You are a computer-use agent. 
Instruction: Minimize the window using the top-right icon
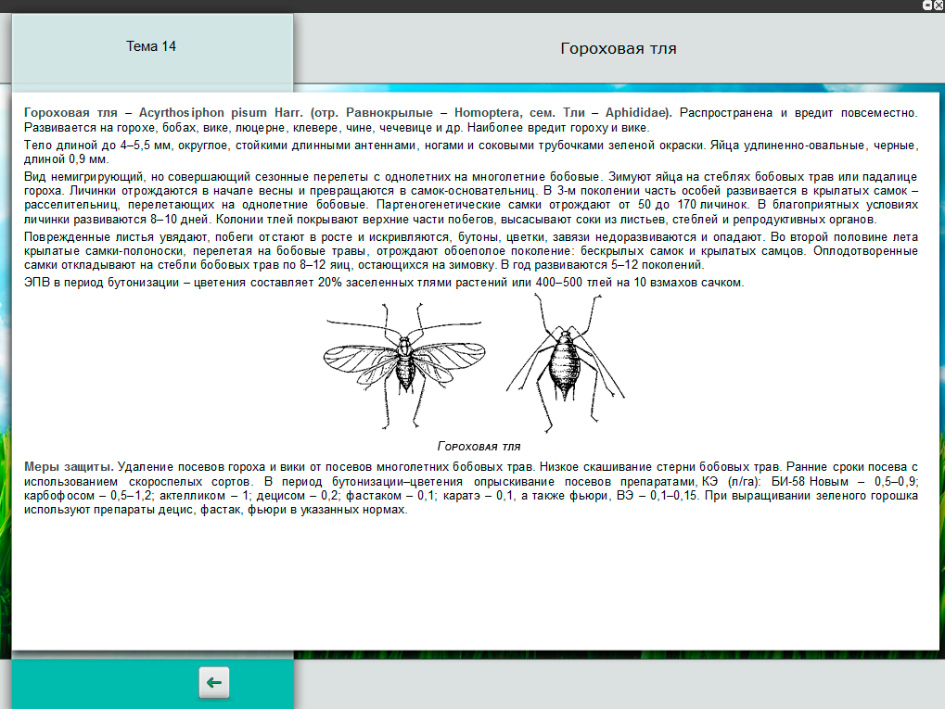(x=926, y=6)
